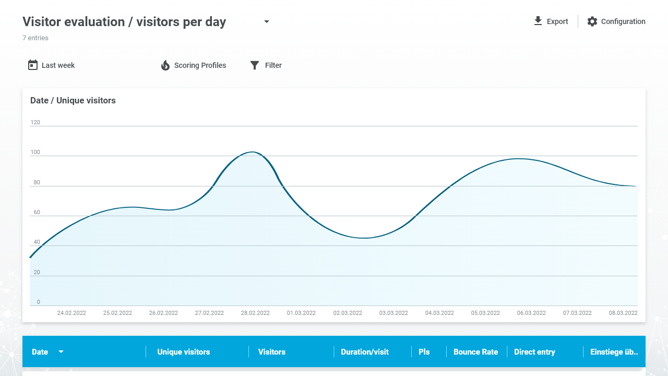The width and height of the screenshot is (668, 376).
Task: Click the 40 y-axis value
Action: click(x=37, y=242)
